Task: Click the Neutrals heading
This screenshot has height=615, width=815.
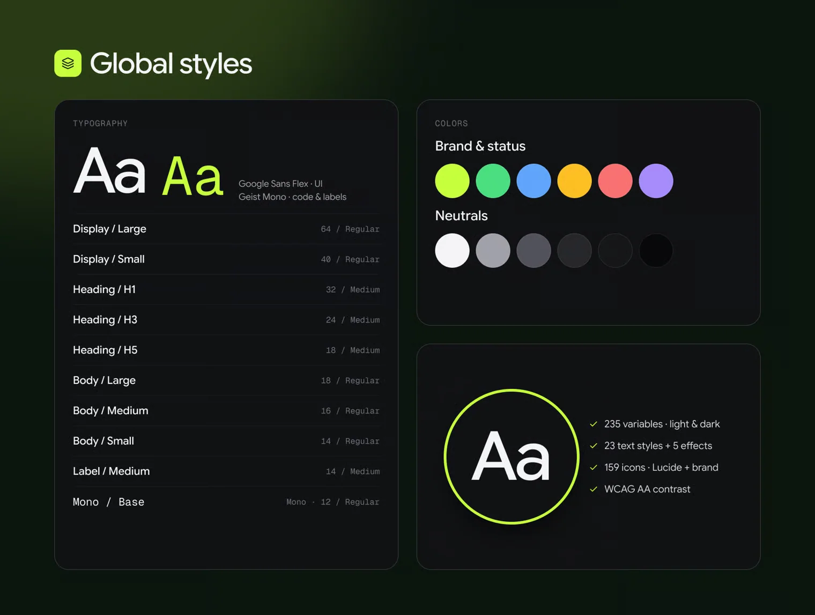Action: (461, 216)
